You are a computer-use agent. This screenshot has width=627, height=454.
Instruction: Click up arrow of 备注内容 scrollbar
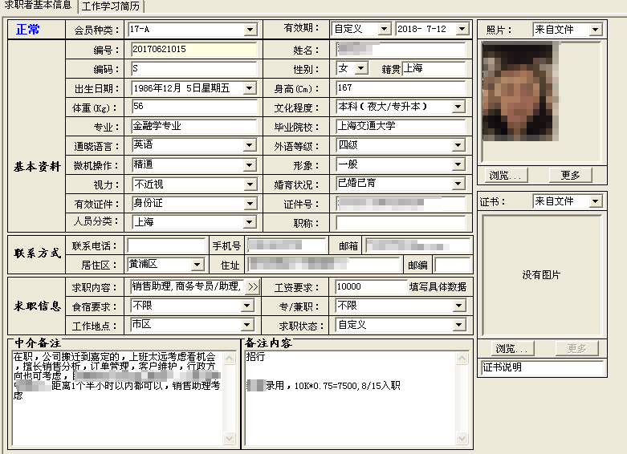click(x=462, y=358)
